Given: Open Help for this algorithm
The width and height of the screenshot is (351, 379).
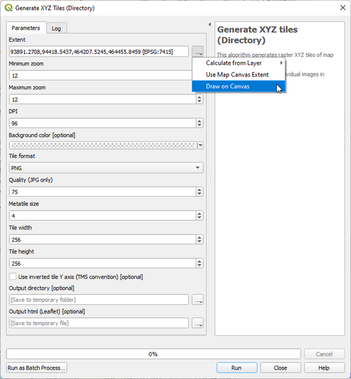Looking at the screenshot, I should pos(324,368).
